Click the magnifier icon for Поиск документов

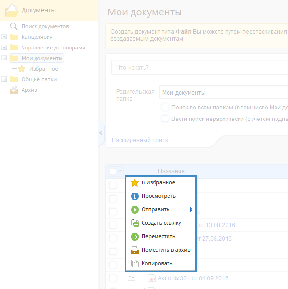(x=14, y=26)
